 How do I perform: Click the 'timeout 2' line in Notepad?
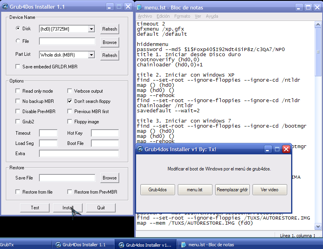(151, 24)
